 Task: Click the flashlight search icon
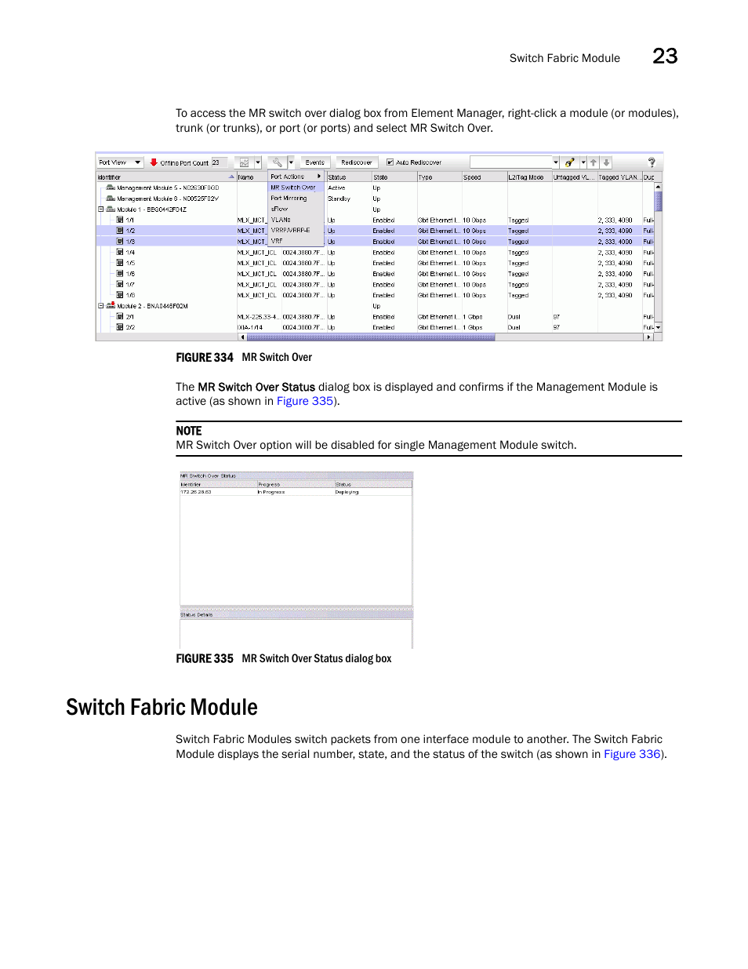click(x=570, y=162)
